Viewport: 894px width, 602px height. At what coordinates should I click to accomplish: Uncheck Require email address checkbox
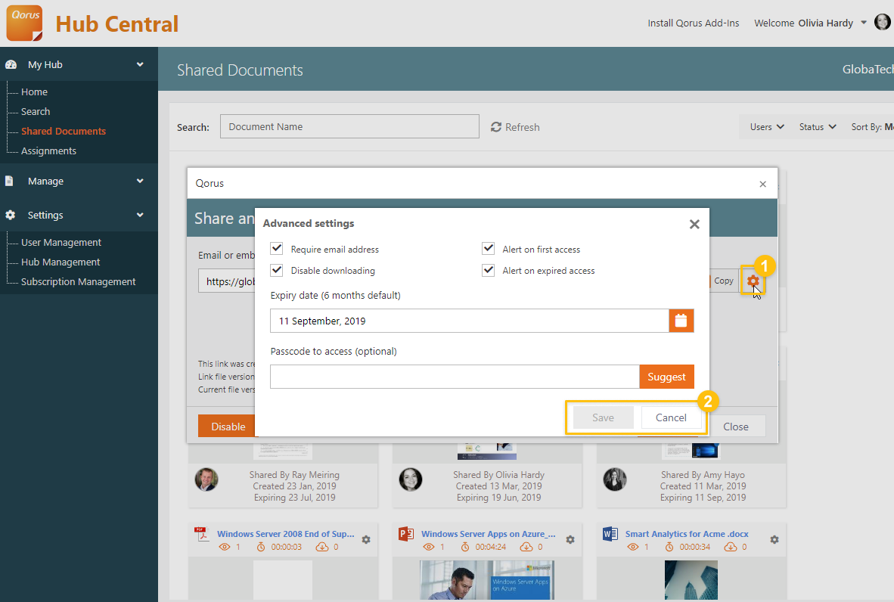point(277,249)
